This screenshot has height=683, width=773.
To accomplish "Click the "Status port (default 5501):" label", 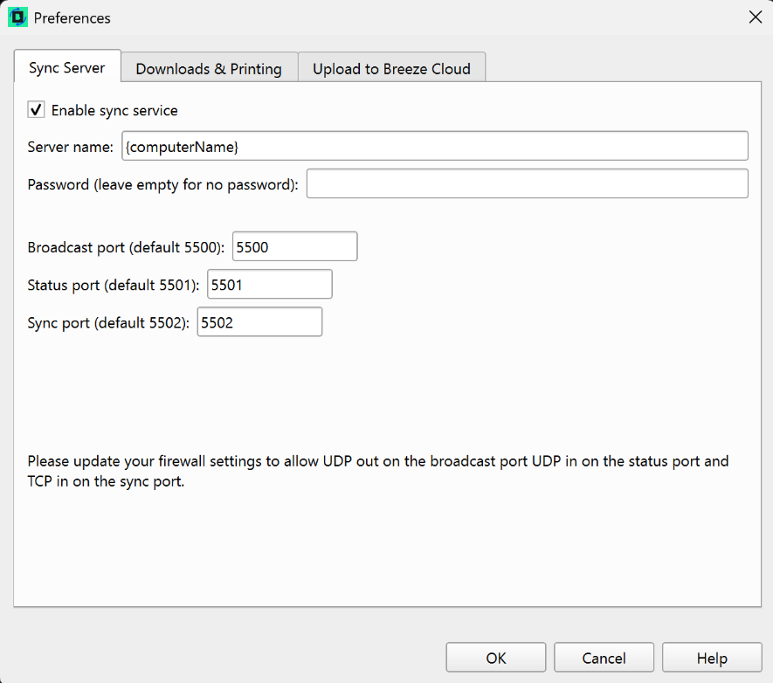I will pos(114,286).
